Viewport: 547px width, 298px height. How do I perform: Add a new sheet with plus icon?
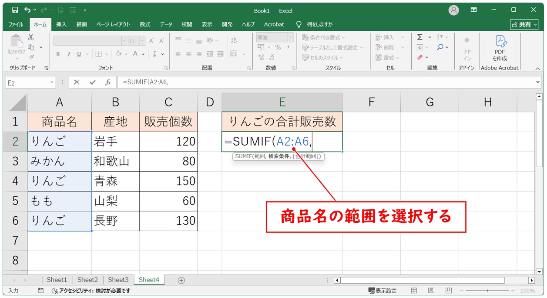point(181,280)
